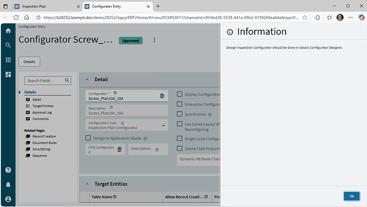Image resolution: width=367 pixels, height=207 pixels.
Task: Go to Target Entities in navigation tree
Action: [43, 106]
